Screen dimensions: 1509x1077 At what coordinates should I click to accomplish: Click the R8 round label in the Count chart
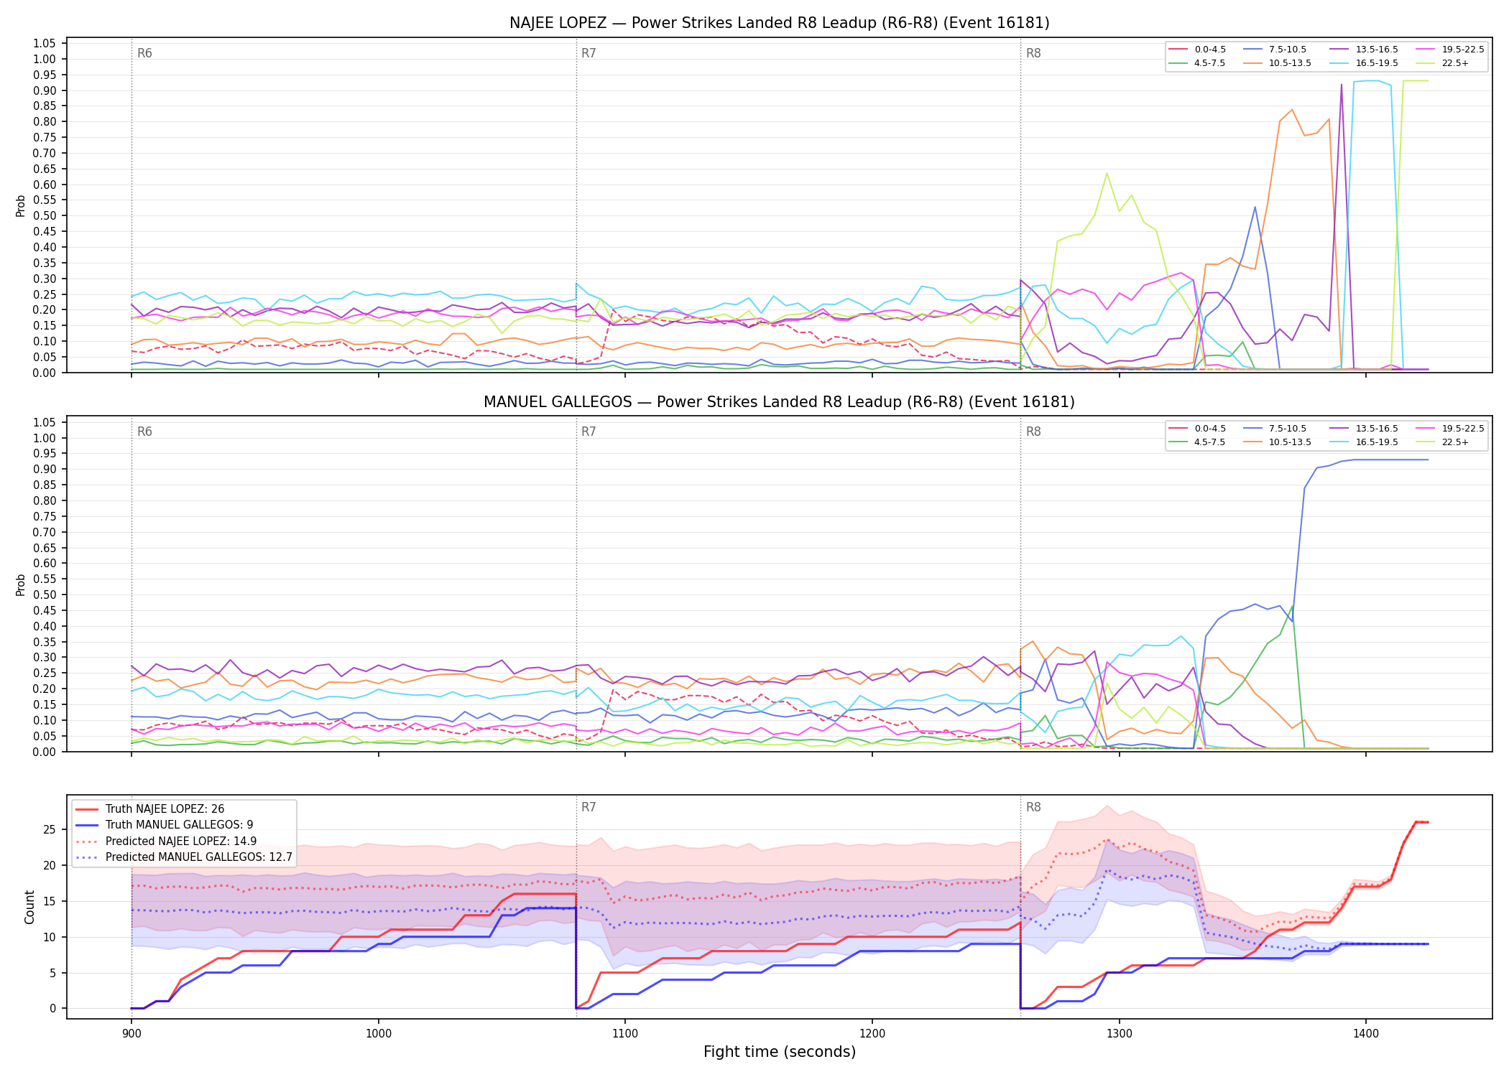(1033, 807)
